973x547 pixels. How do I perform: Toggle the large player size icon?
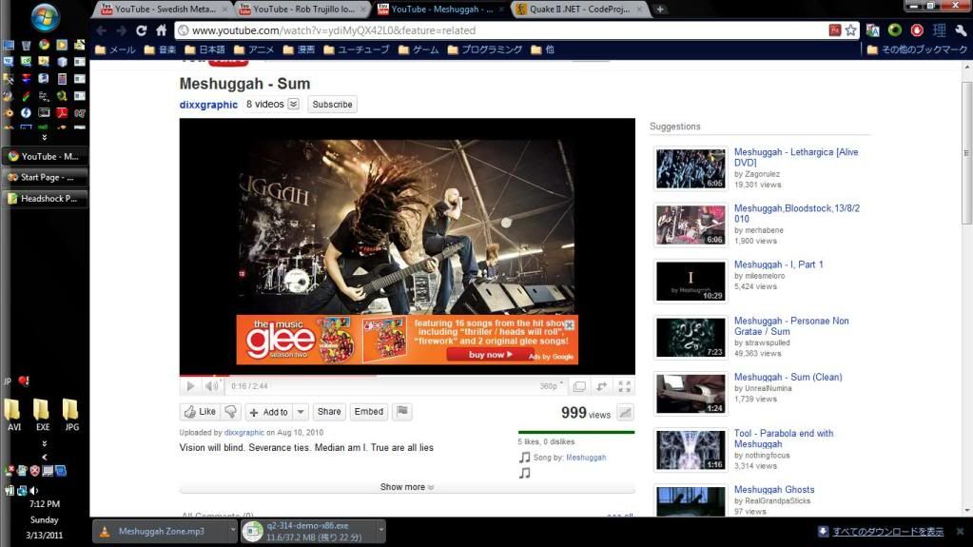[579, 386]
